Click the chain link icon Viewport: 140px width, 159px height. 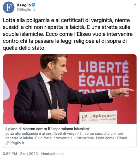pos(7,143)
